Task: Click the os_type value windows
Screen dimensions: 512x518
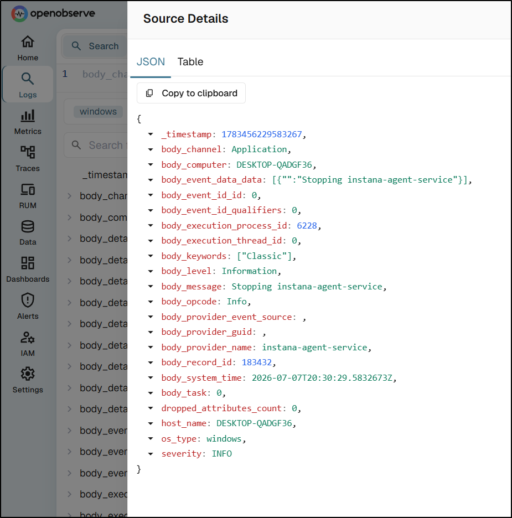Action: tap(224, 439)
